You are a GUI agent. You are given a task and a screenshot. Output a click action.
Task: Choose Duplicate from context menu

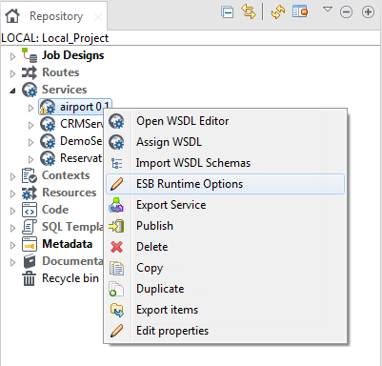click(x=226, y=289)
